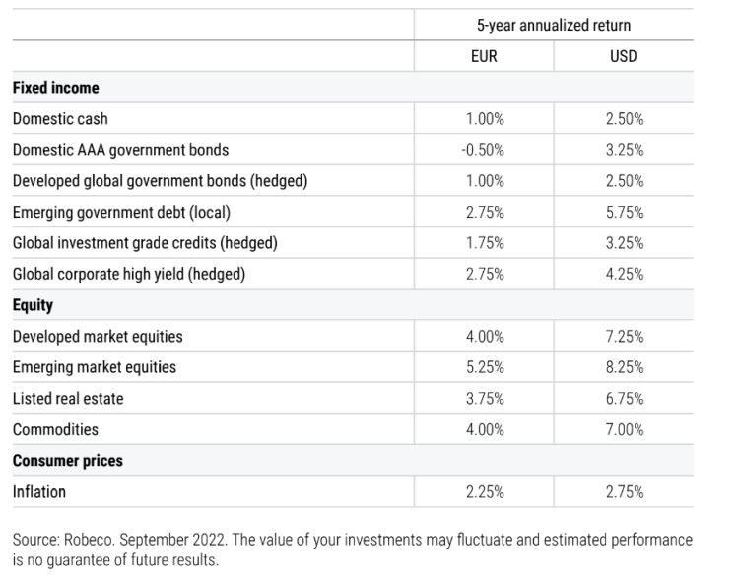
Task: Click the Domestic cash row label
Action: [x=60, y=119]
